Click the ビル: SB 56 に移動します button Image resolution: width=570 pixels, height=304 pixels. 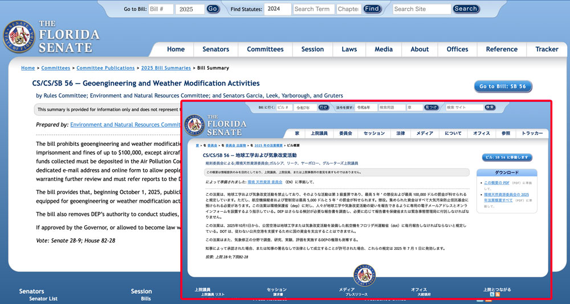[507, 157]
